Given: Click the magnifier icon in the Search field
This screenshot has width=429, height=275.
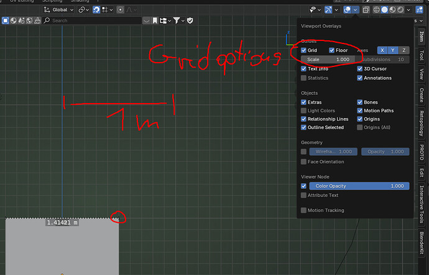Looking at the screenshot, I should (x=47, y=20).
